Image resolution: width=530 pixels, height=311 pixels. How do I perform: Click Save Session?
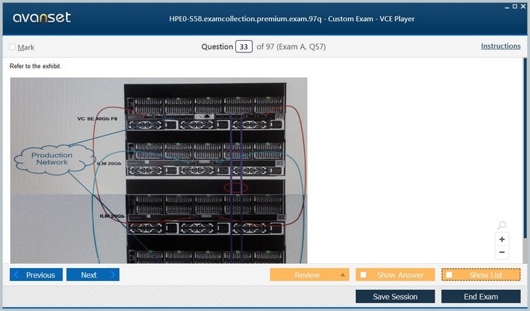(x=395, y=297)
